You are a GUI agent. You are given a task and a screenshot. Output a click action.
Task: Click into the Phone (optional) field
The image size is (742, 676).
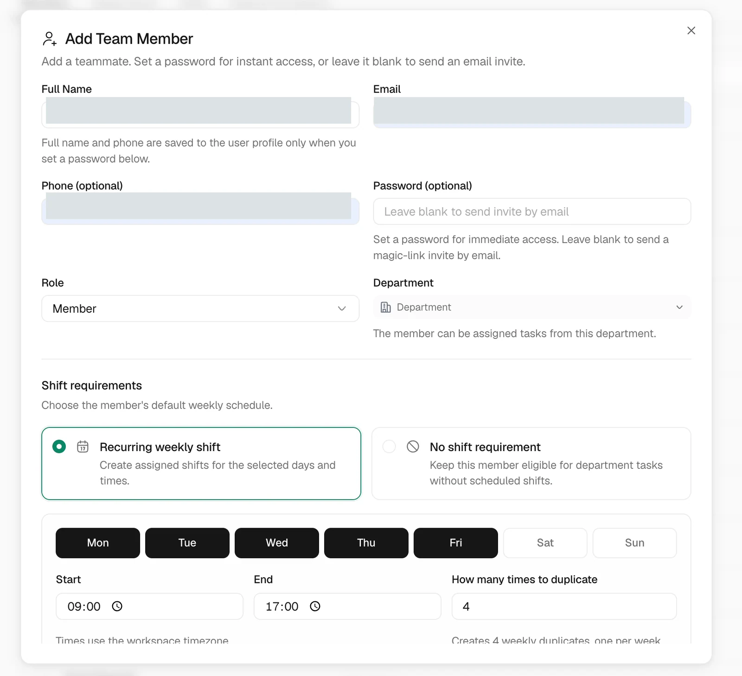pyautogui.click(x=200, y=211)
